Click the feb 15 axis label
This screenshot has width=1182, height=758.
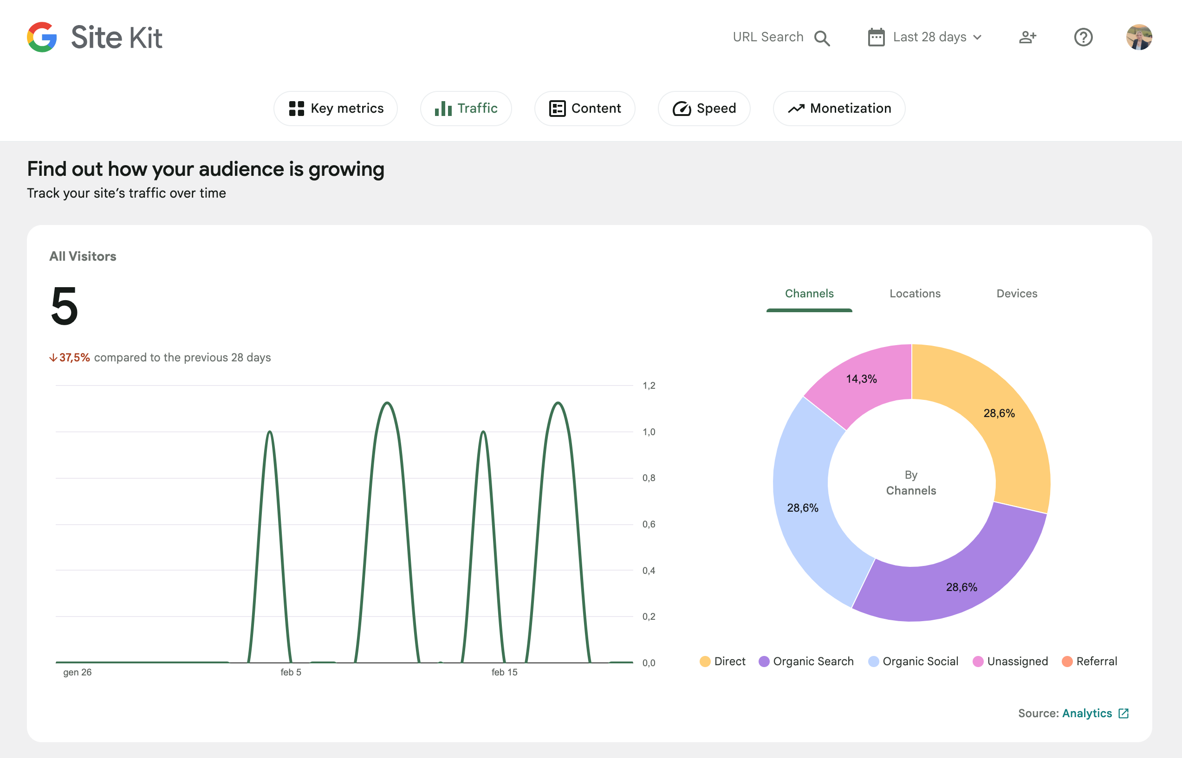click(504, 672)
